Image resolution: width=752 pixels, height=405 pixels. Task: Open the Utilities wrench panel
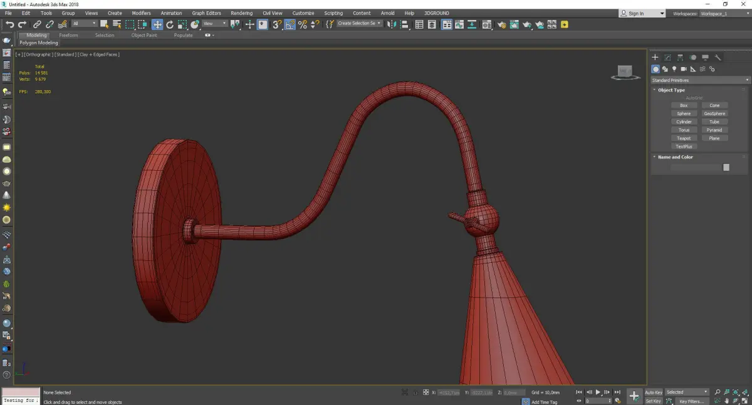718,58
